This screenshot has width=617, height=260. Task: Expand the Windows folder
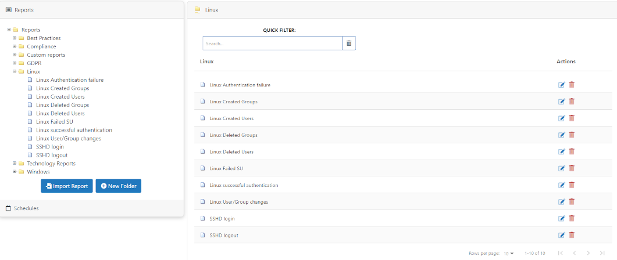click(x=15, y=172)
